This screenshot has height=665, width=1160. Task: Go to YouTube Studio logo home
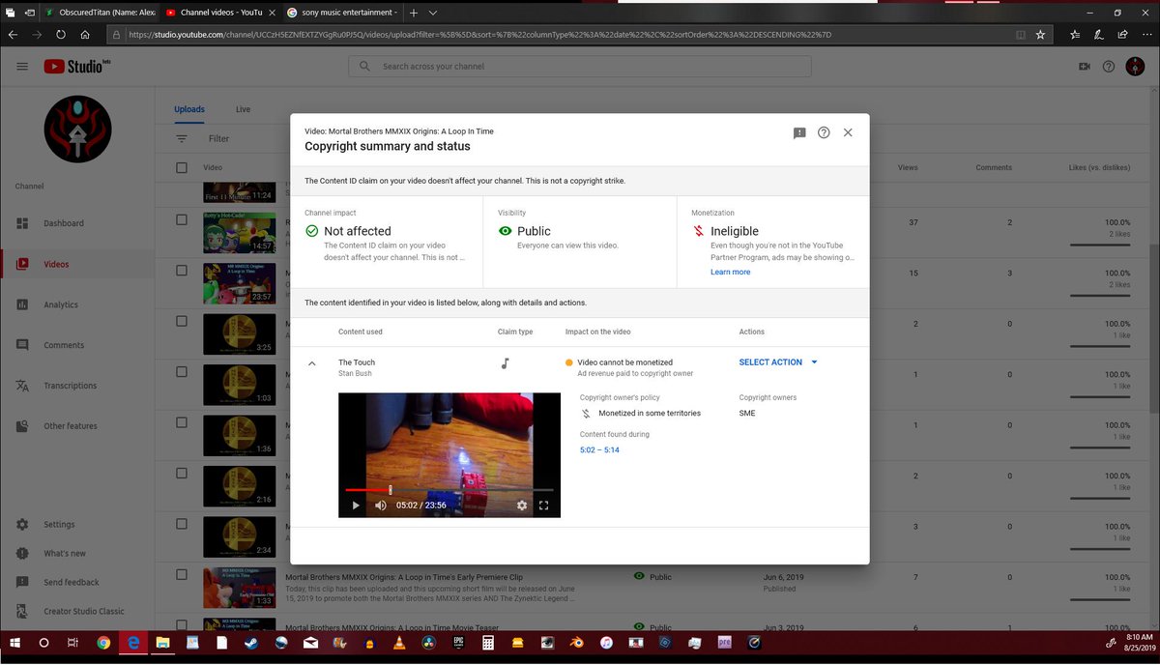[x=77, y=67]
